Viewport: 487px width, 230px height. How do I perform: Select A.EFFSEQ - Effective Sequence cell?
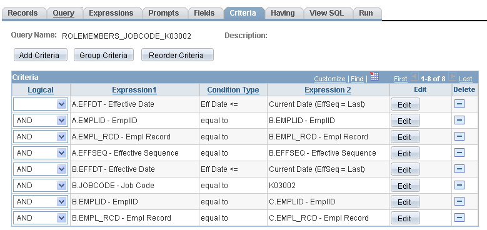(x=125, y=153)
